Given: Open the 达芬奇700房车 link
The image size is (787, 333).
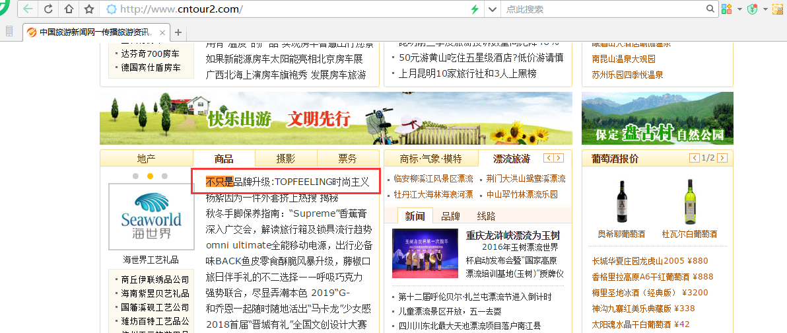Looking at the screenshot, I should [x=150, y=54].
